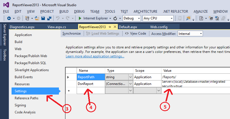Click the Save icon in toolbar
230x119 pixels.
[x=43, y=18]
